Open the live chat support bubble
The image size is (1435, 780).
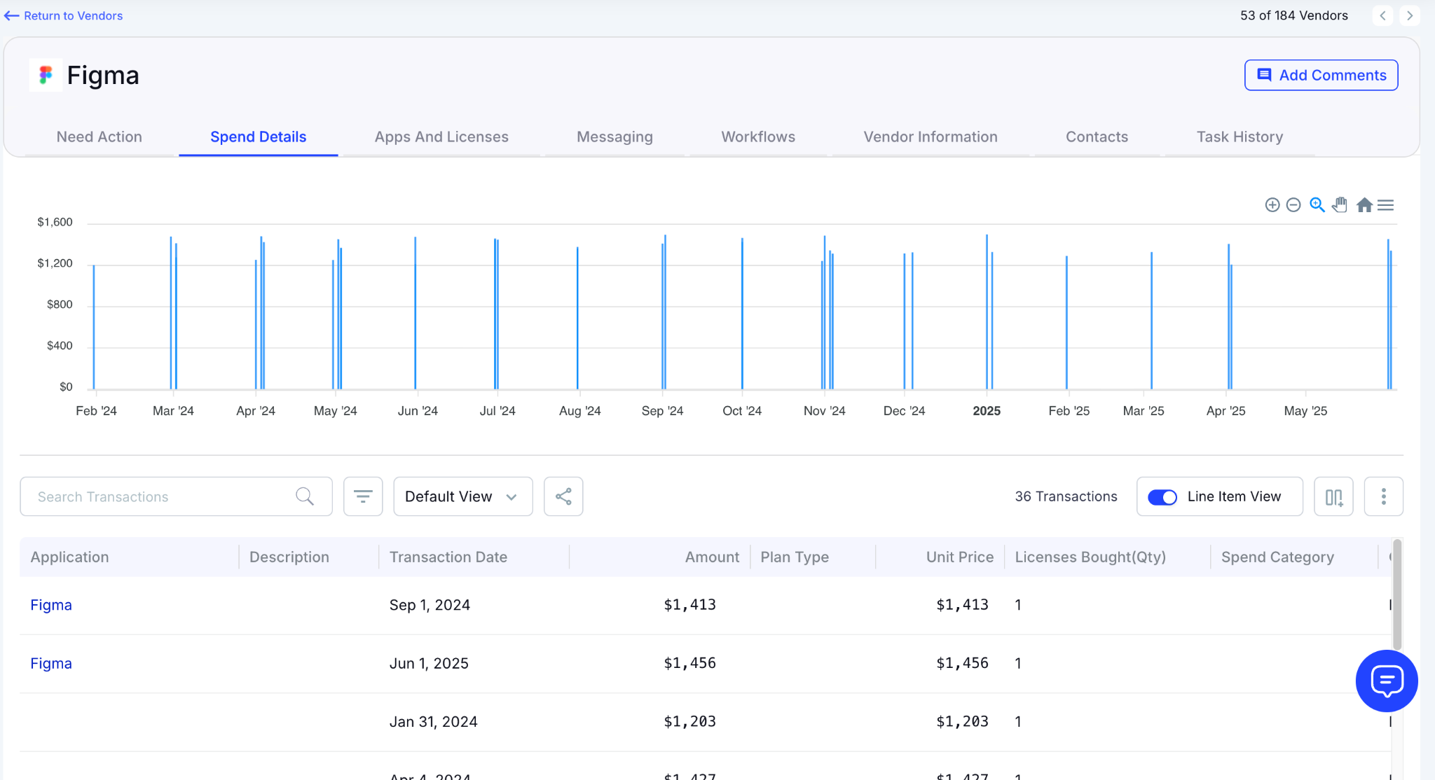coord(1386,681)
